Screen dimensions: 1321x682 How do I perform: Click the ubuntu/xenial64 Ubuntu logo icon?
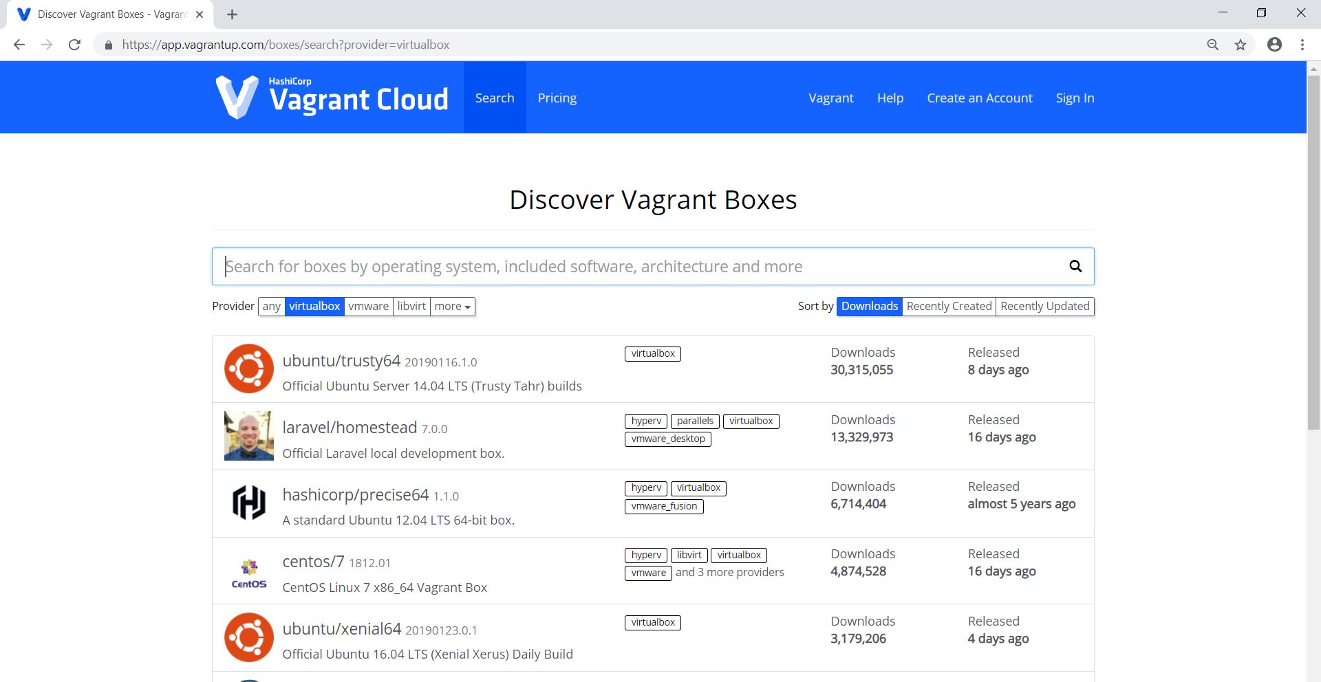249,637
